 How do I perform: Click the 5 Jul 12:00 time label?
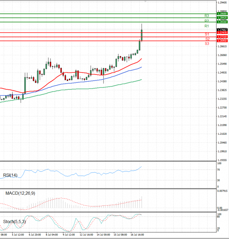[x=18, y=234]
